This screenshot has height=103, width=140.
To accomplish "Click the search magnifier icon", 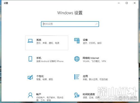I will (96, 24).
